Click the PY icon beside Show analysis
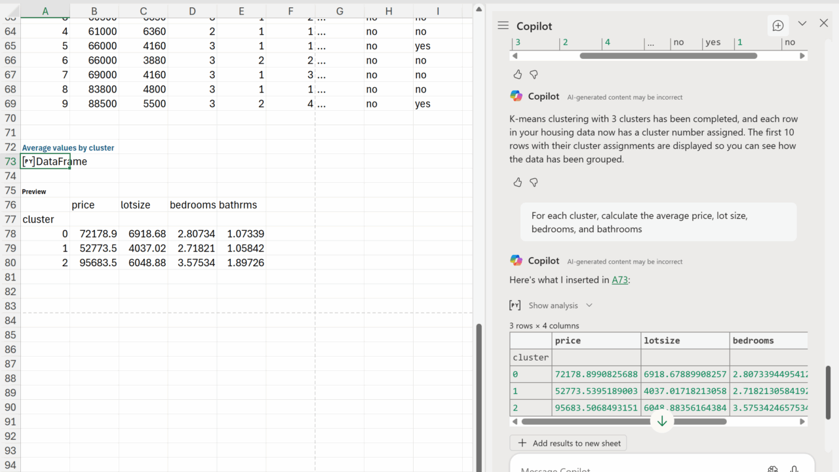 (x=515, y=305)
